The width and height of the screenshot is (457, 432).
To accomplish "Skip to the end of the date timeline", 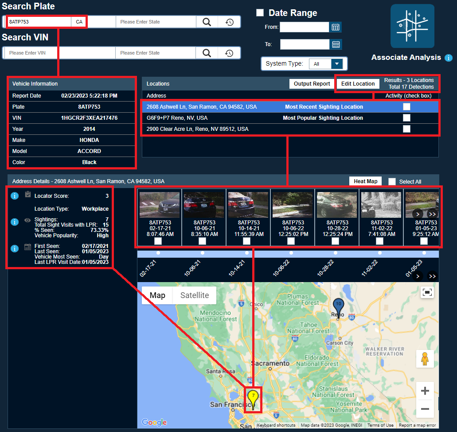I will (x=432, y=276).
